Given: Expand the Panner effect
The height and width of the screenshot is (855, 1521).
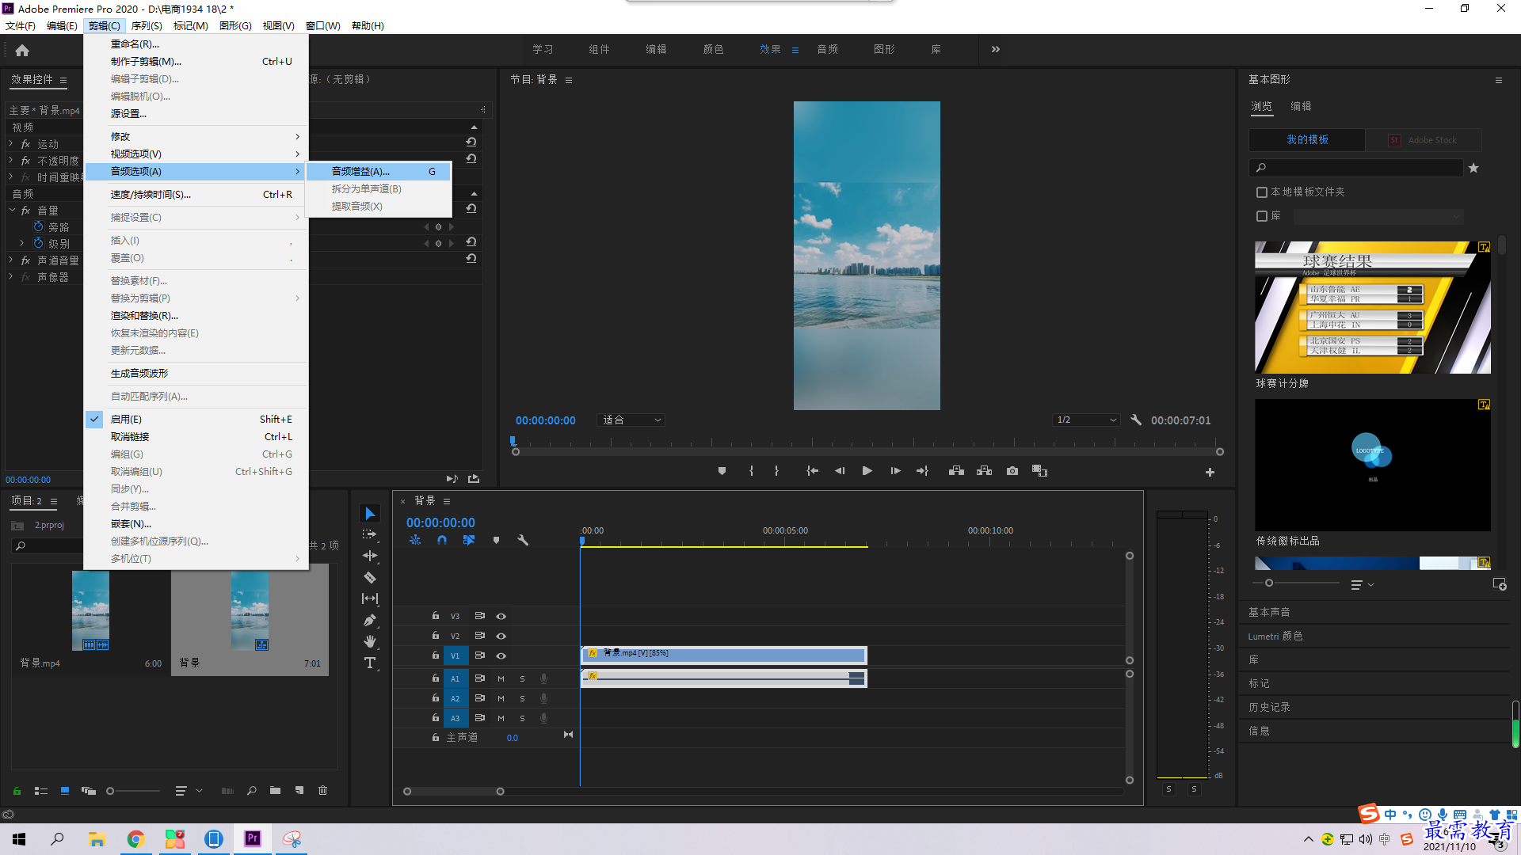Looking at the screenshot, I should (11, 277).
